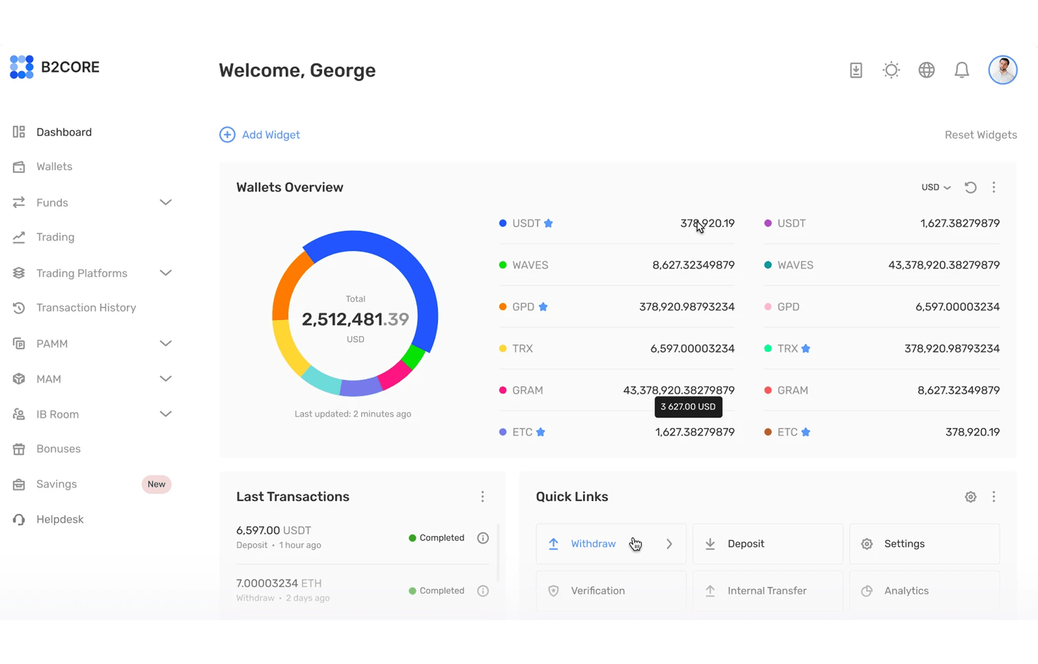Show info for 6,597.00 USDT transaction
This screenshot has height=664, width=1038.
[x=483, y=538]
